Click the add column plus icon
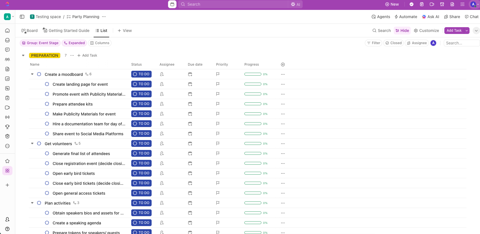480x234 pixels. (x=283, y=65)
